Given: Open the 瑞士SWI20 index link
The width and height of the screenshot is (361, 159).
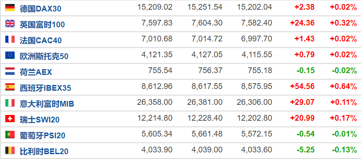Looking at the screenshot, I should coord(39,120).
